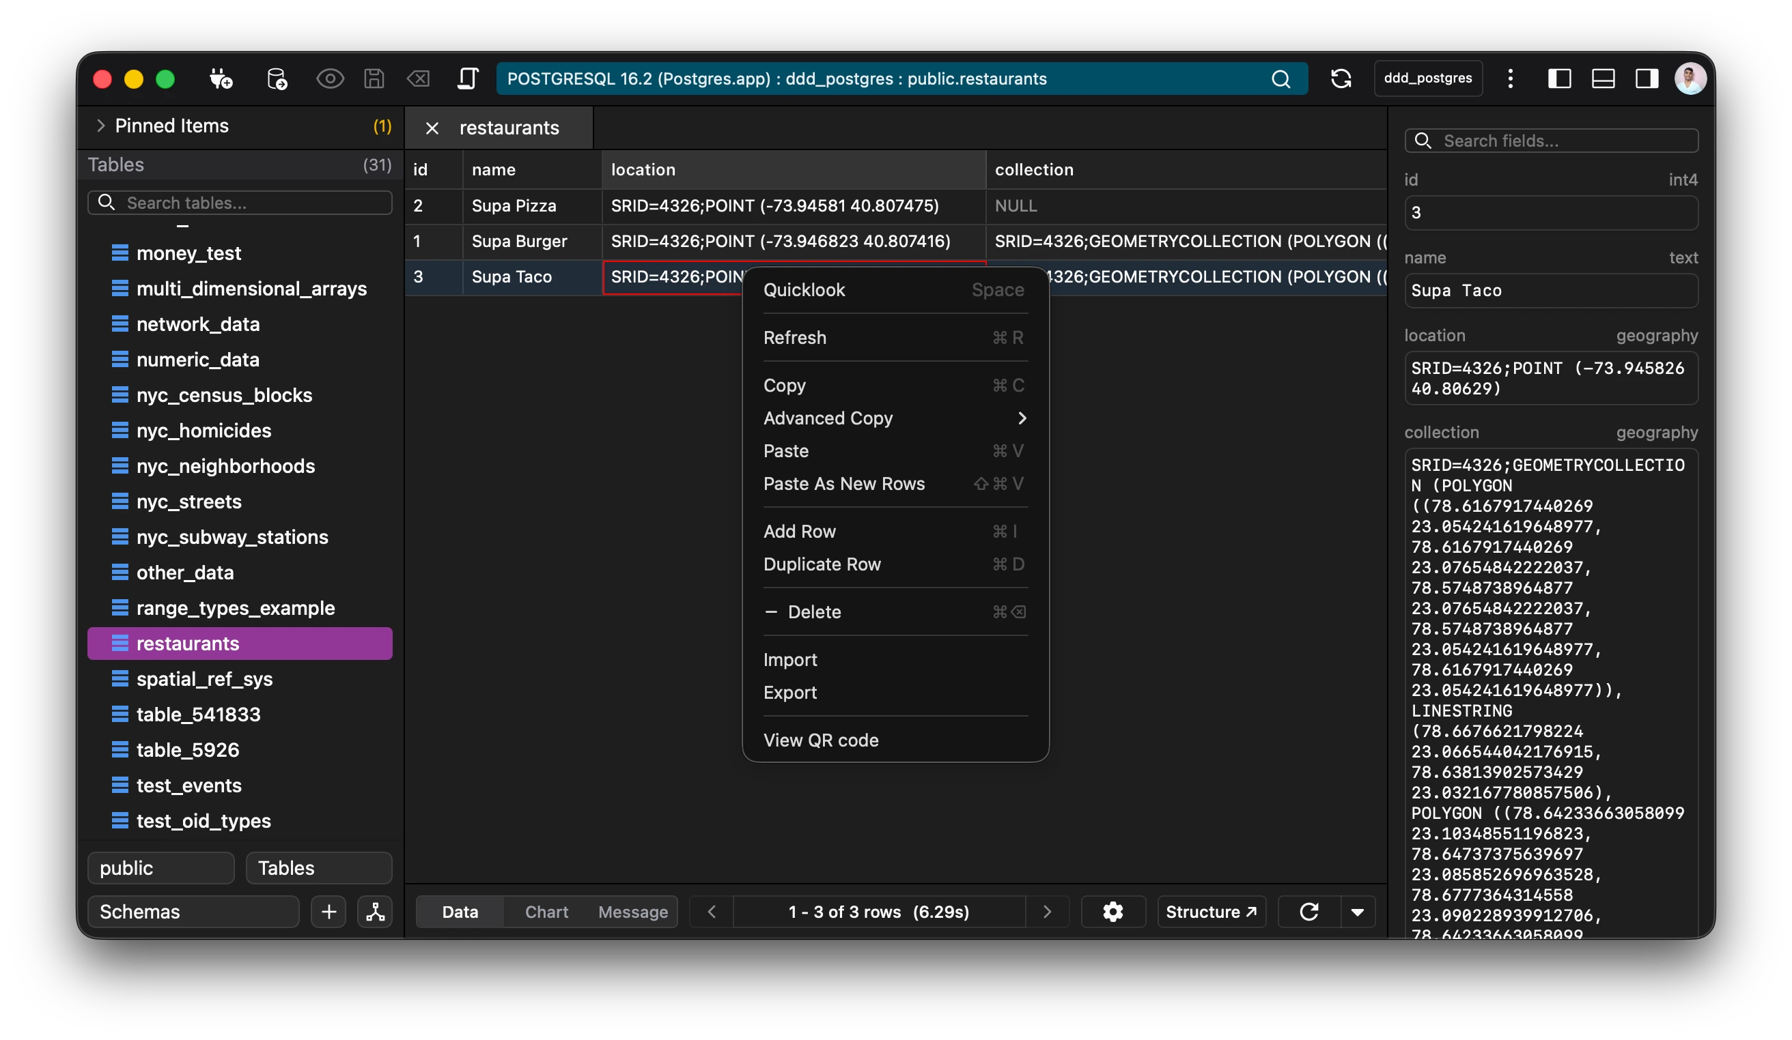
Task: Open the three-dot overflow menu
Action: tap(1511, 78)
